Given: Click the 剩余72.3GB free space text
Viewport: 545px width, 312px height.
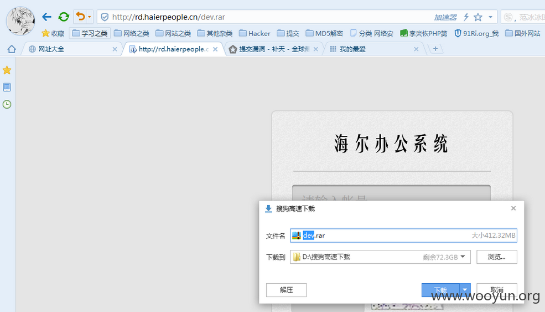Looking at the screenshot, I should coord(440,257).
